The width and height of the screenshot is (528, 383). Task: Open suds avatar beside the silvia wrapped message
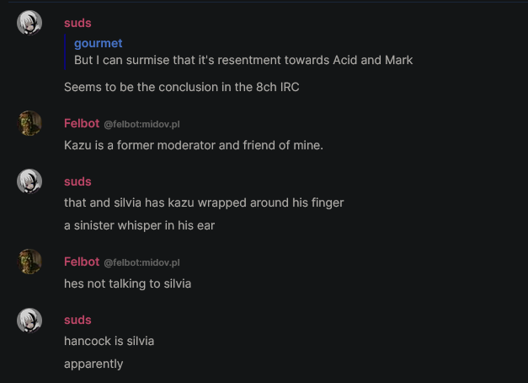pyautogui.click(x=29, y=181)
